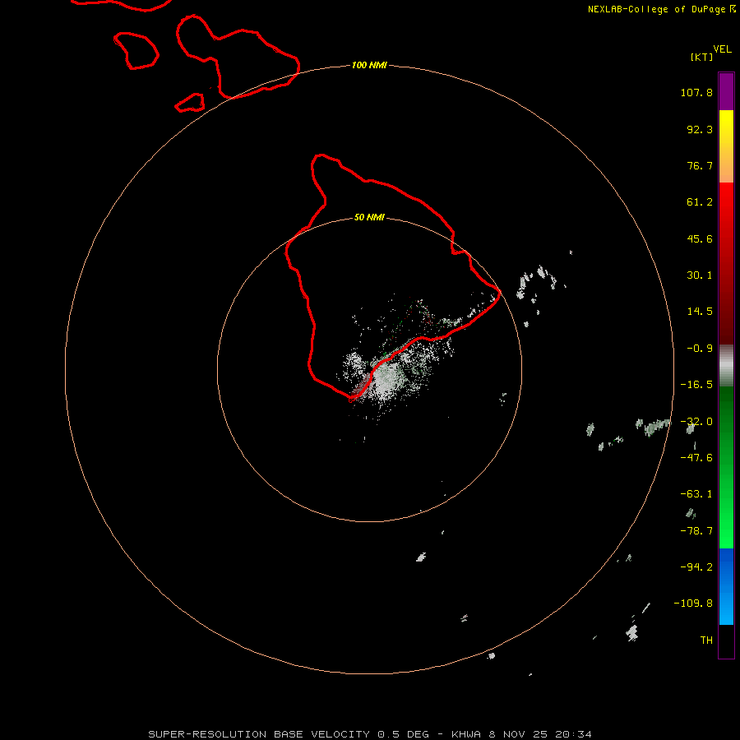The image size is (740, 740).
Task: Select the 107.8 velocity scale label
Action: (696, 92)
